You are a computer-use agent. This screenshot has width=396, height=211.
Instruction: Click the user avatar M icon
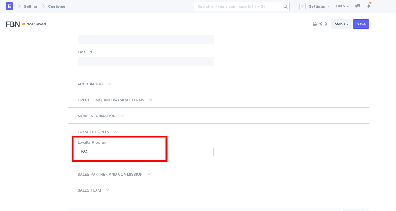click(302, 6)
